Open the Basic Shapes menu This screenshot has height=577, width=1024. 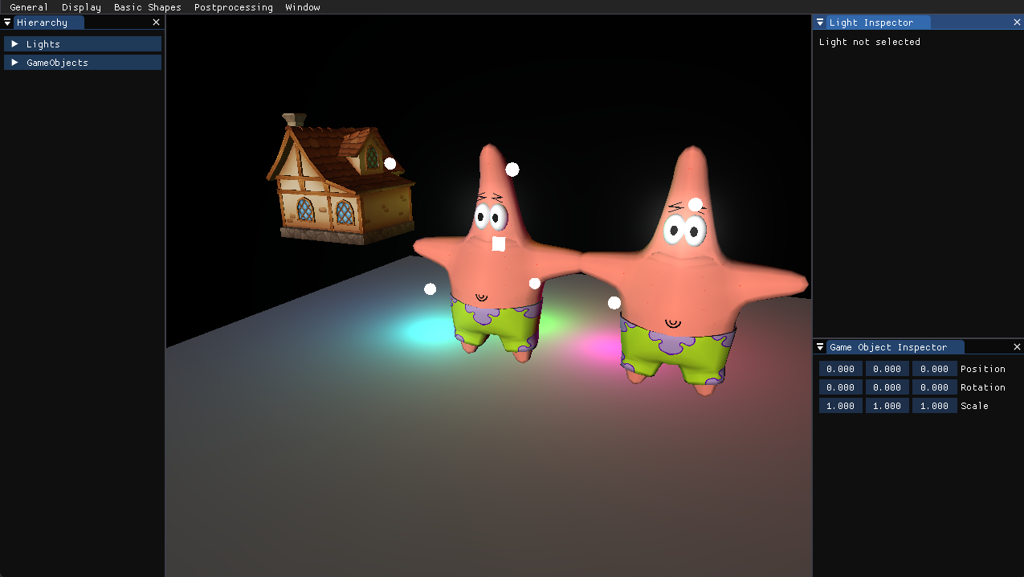click(x=147, y=7)
